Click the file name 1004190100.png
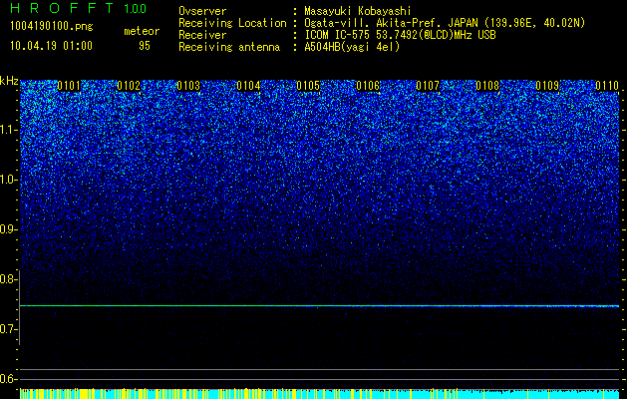The image size is (627, 399). 52,26
